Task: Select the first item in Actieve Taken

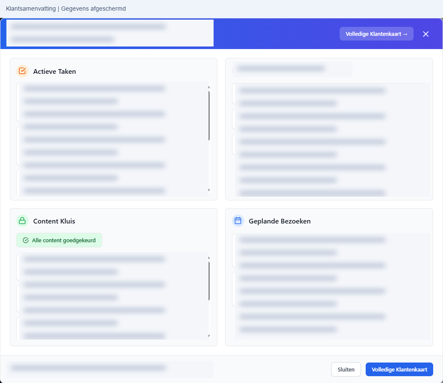Action: 112,102
